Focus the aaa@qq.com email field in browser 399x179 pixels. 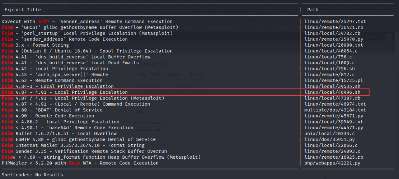pos(213,130)
